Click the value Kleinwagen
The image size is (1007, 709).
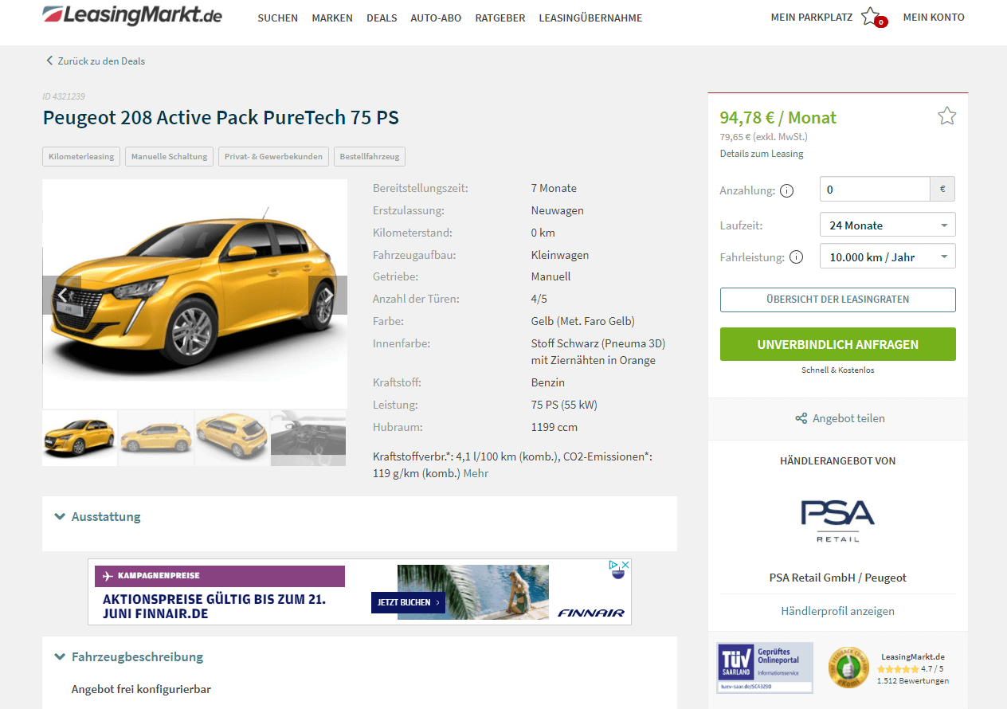[560, 255]
